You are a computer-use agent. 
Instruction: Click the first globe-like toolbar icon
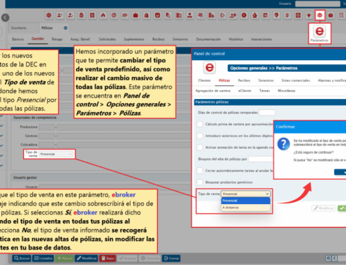(49, 15)
